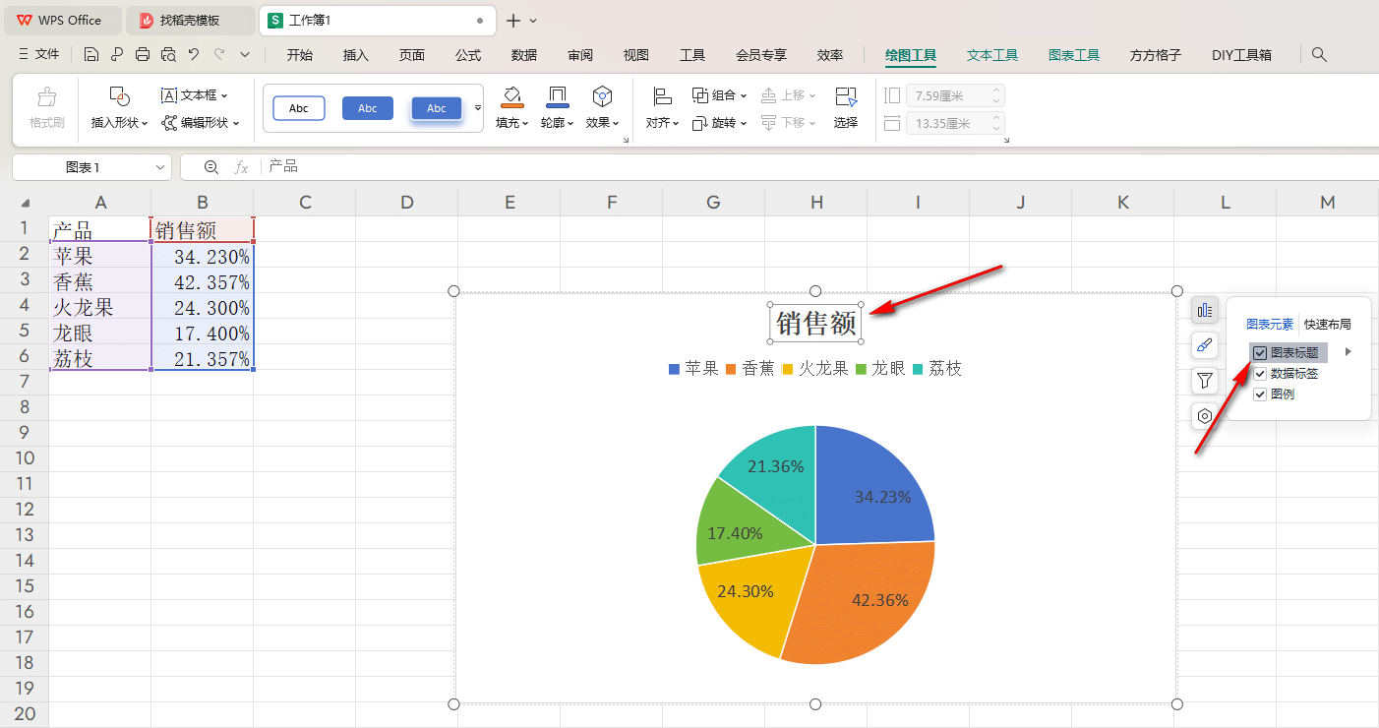Open the 文件 file menu

[38, 55]
